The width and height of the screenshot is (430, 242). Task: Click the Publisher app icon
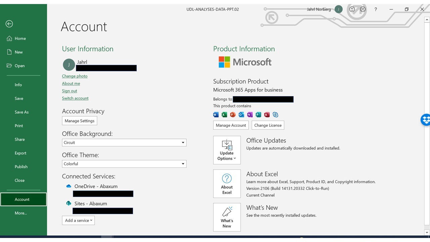[258, 115]
